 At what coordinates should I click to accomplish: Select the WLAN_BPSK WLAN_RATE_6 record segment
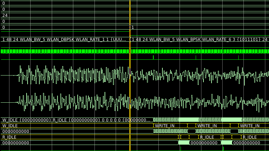(x=198, y=40)
